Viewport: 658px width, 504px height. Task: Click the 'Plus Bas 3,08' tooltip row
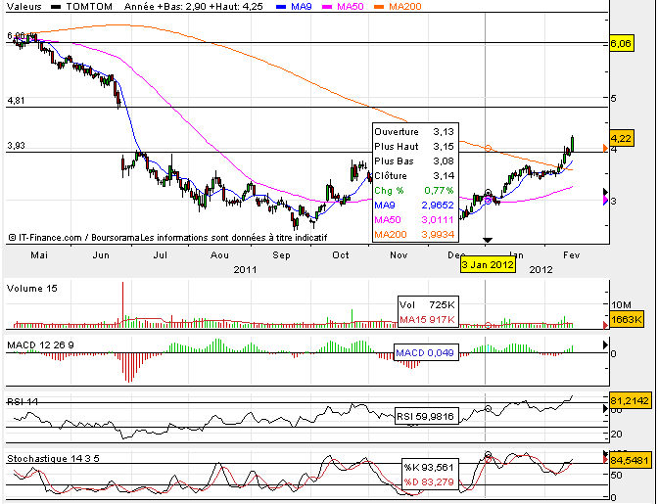coord(414,161)
